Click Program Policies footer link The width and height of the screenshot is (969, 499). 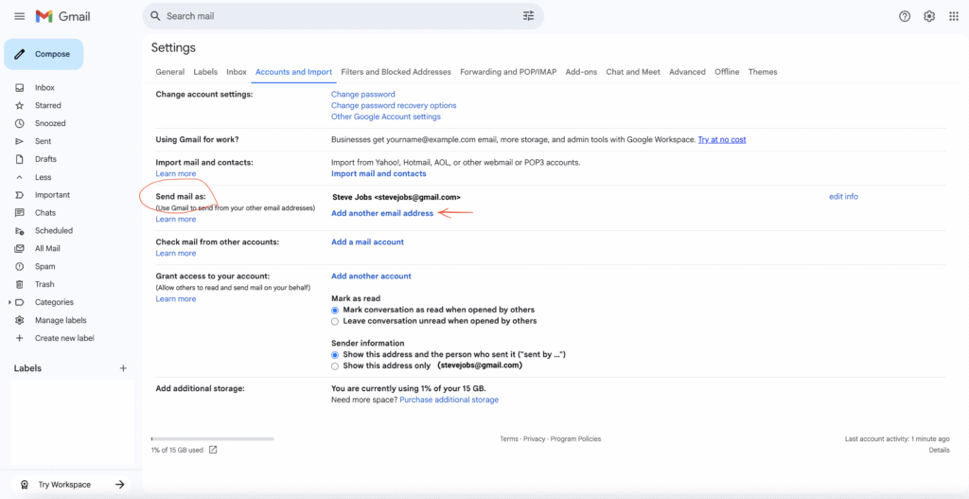[575, 439]
